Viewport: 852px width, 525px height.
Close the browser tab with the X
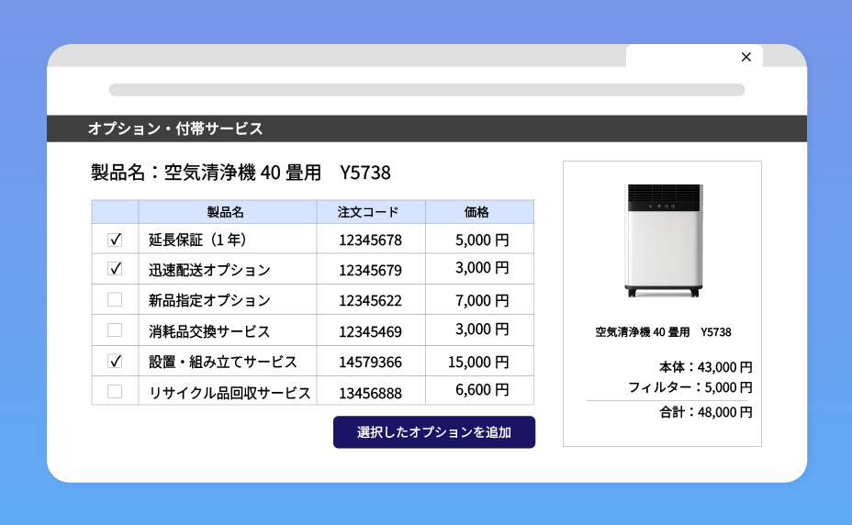pyautogui.click(x=745, y=57)
